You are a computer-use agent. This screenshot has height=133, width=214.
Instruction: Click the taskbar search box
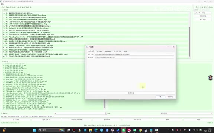(x=52, y=130)
